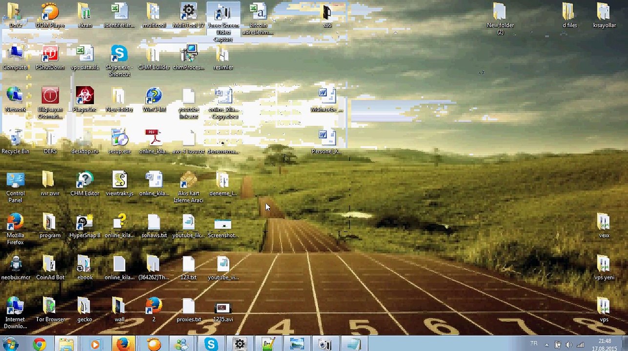Open the volume control in tray

point(569,345)
